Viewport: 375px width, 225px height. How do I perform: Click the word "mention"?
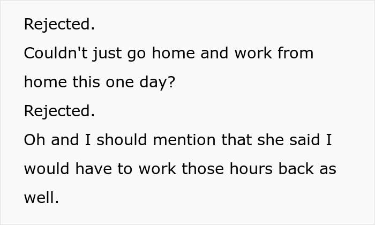tap(184, 140)
